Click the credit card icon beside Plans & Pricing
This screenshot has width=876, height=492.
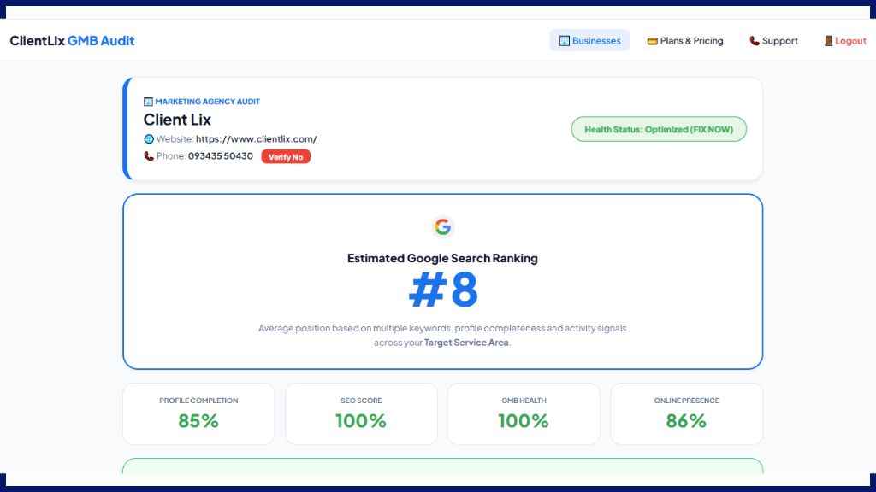(x=651, y=40)
